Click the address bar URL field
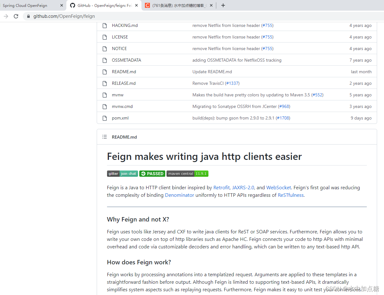The image size is (384, 295). tap(203, 16)
